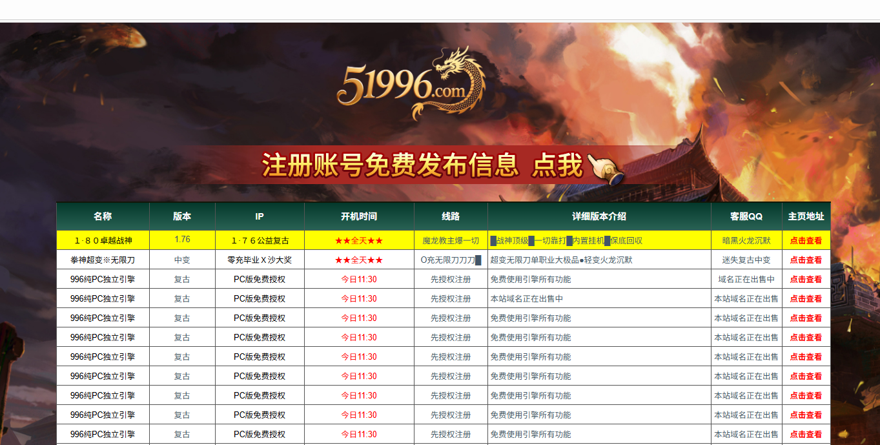Click the 客服QQ column header

tap(746, 216)
